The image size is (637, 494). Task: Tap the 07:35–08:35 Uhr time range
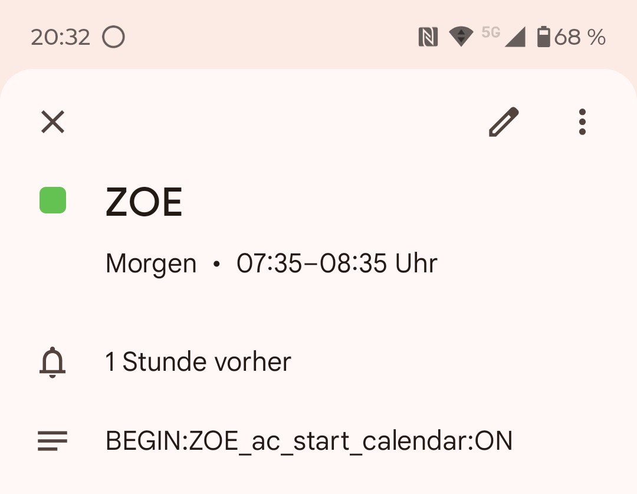tap(337, 263)
